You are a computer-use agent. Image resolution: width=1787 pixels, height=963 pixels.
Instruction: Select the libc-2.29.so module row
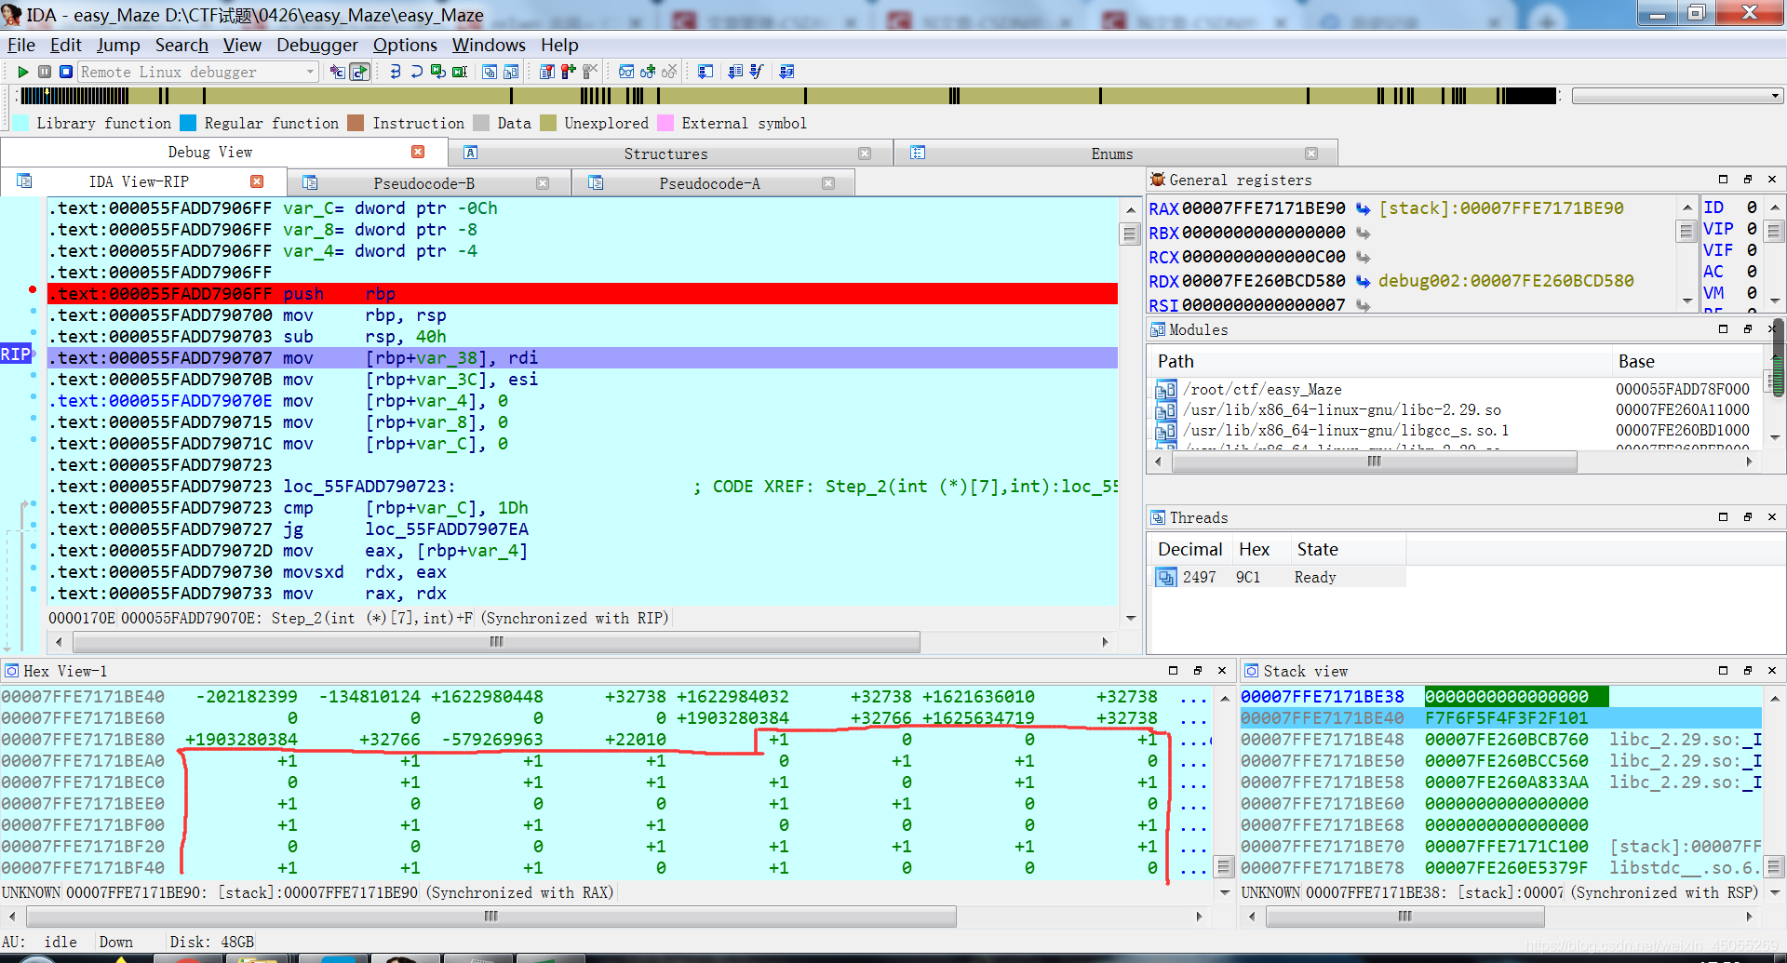coord(1456,409)
